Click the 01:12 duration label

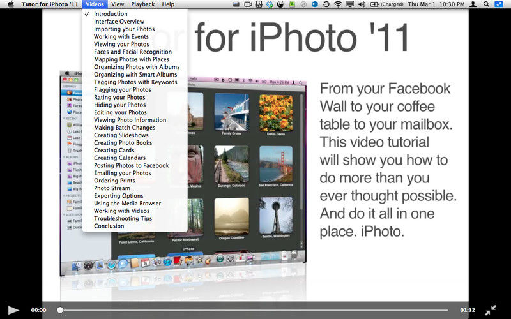point(468,310)
